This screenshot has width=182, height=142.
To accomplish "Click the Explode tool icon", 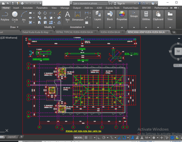I will 59,18.
